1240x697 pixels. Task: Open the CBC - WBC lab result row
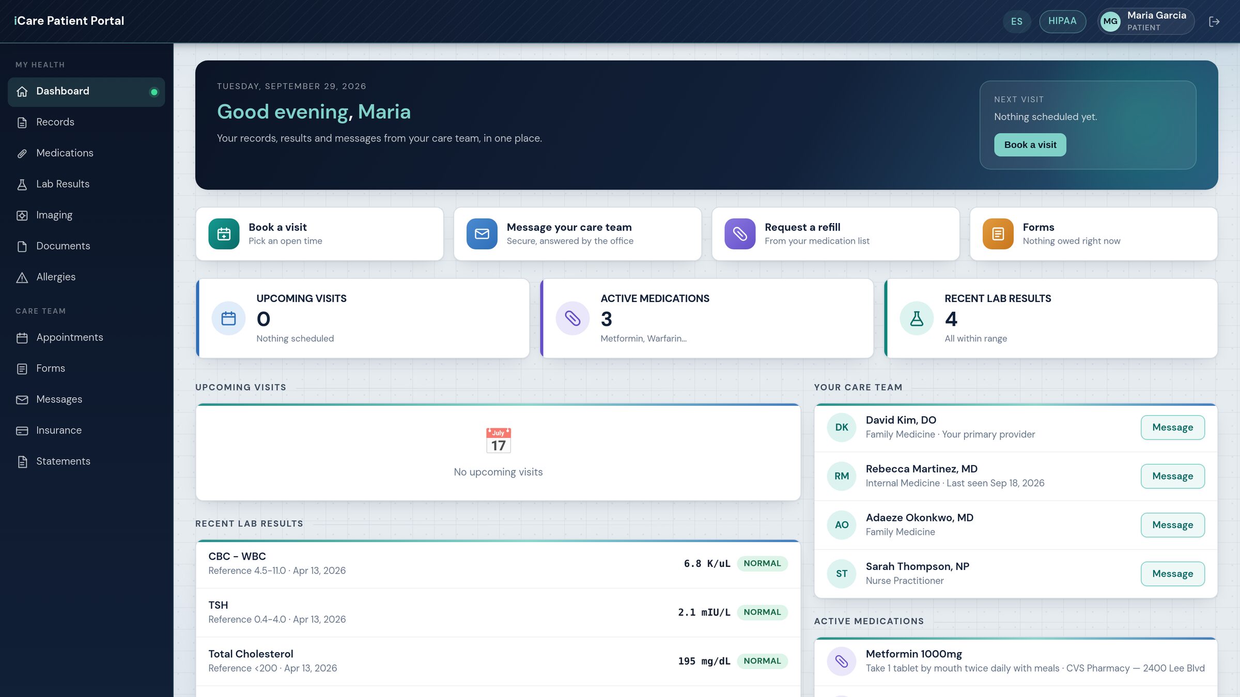498,563
